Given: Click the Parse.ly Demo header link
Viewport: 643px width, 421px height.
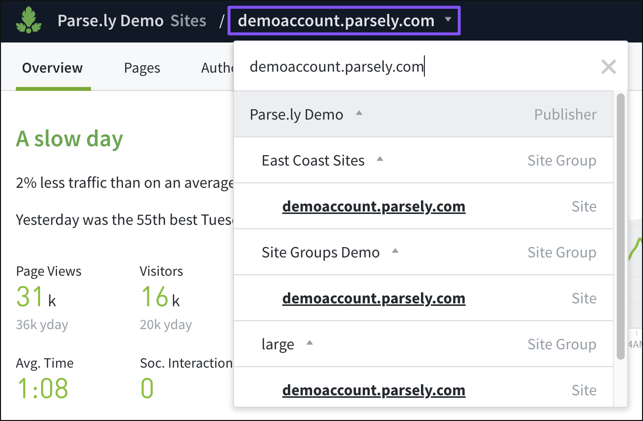Looking at the screenshot, I should [110, 21].
